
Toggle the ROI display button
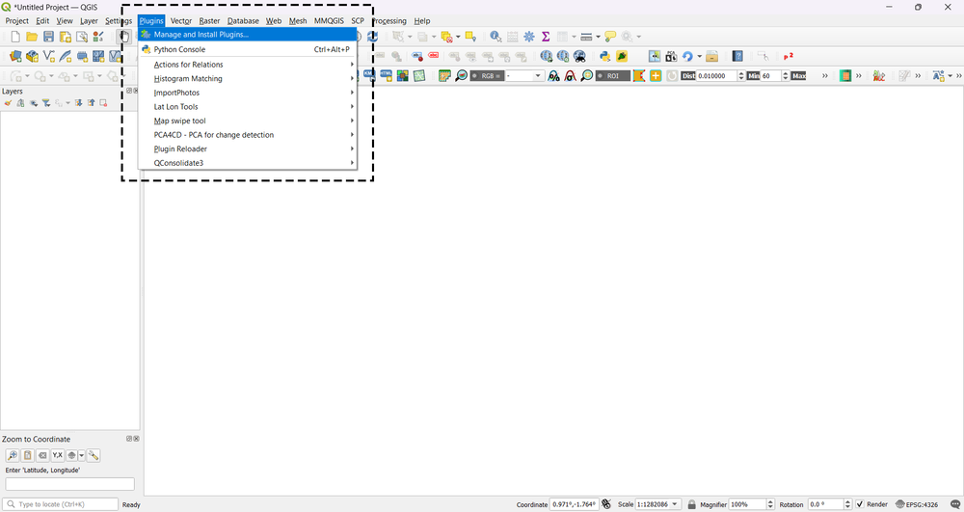[613, 75]
